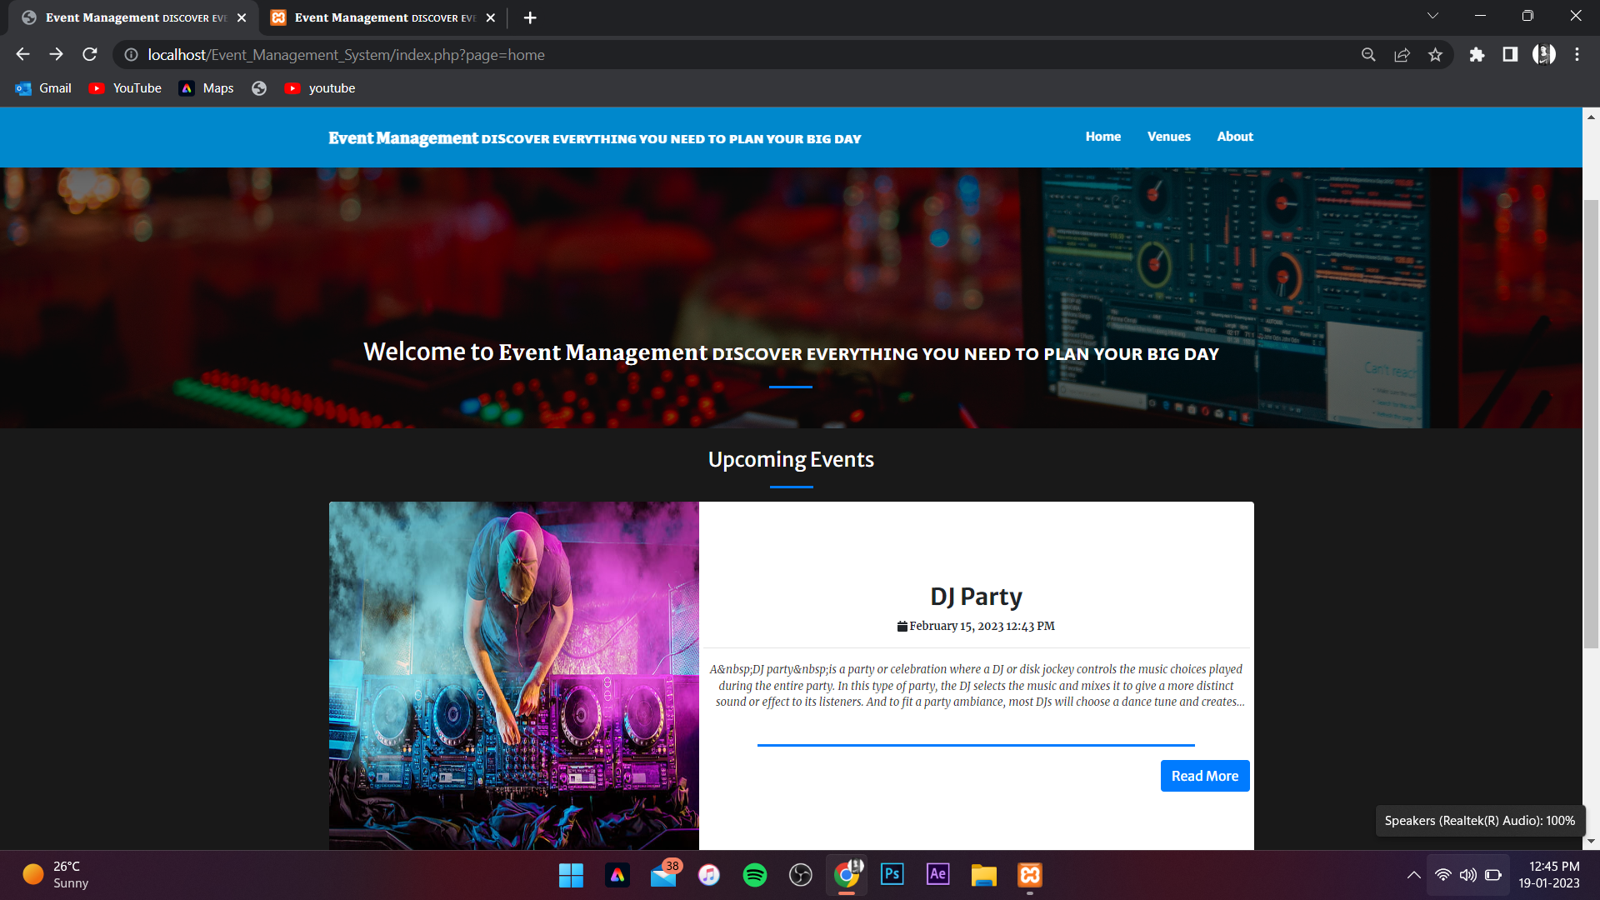The height and width of the screenshot is (900, 1600).
Task: Click the browser forward arrow
Action: 56,54
